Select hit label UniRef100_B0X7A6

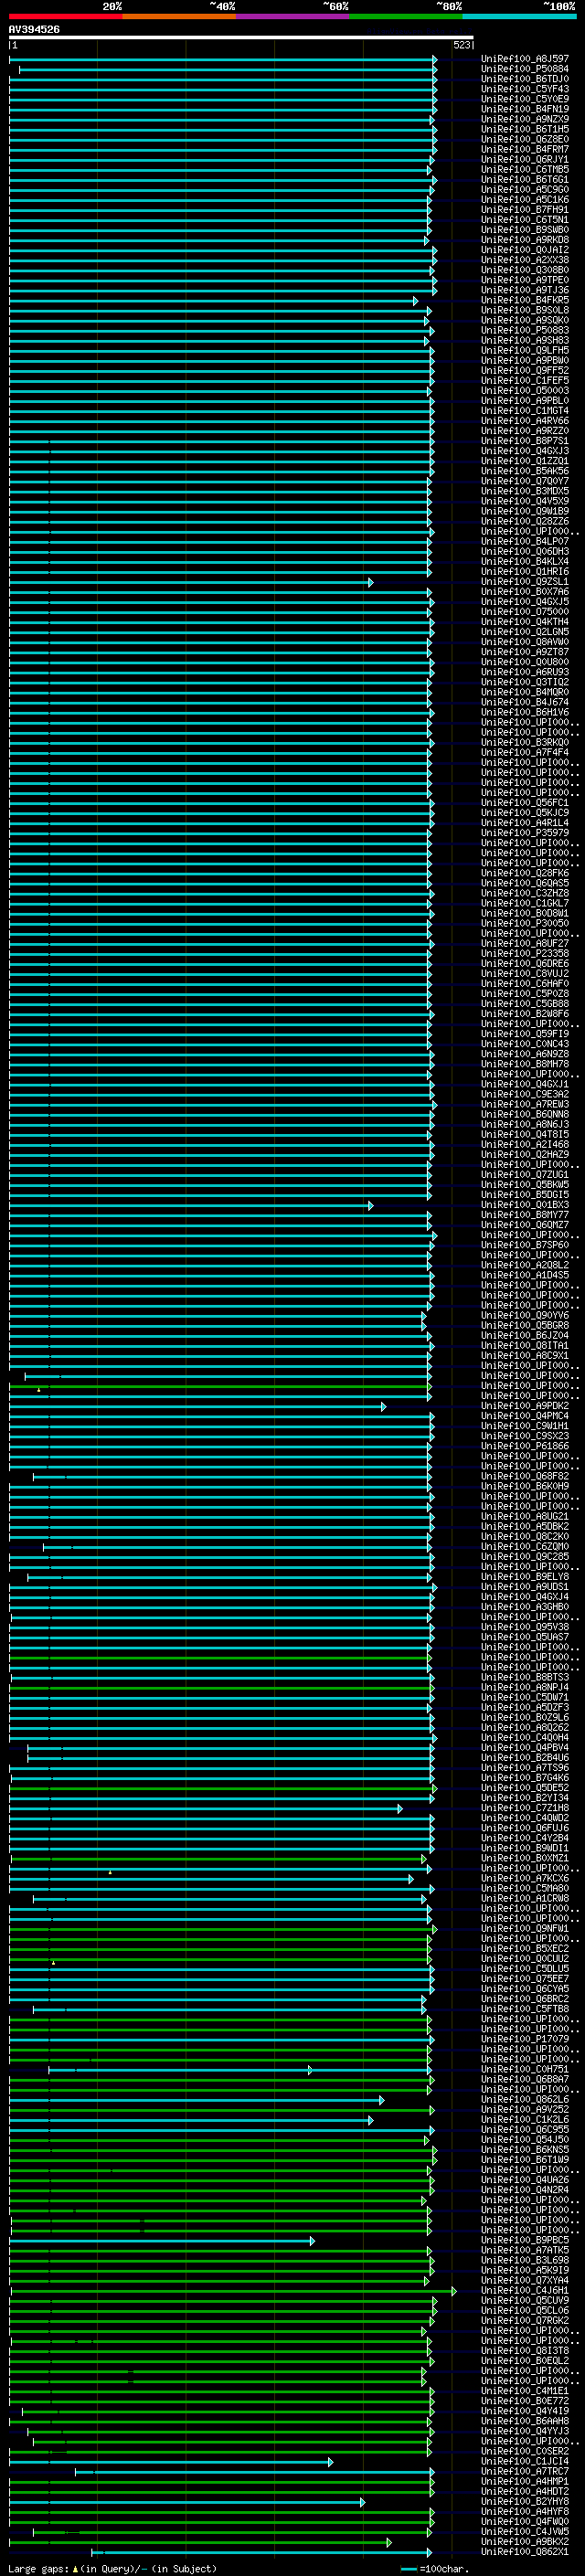point(525,592)
